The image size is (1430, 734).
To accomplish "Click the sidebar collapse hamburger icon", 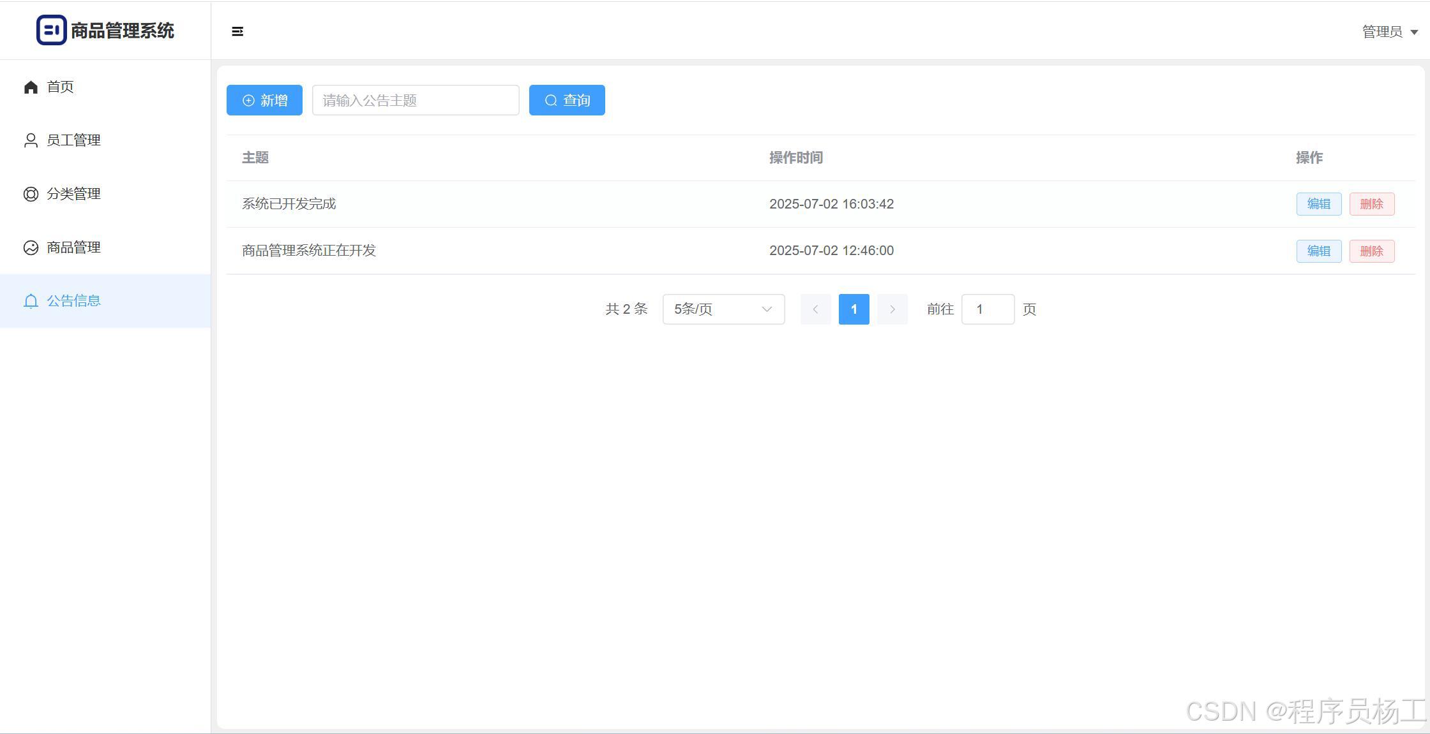I will [237, 31].
